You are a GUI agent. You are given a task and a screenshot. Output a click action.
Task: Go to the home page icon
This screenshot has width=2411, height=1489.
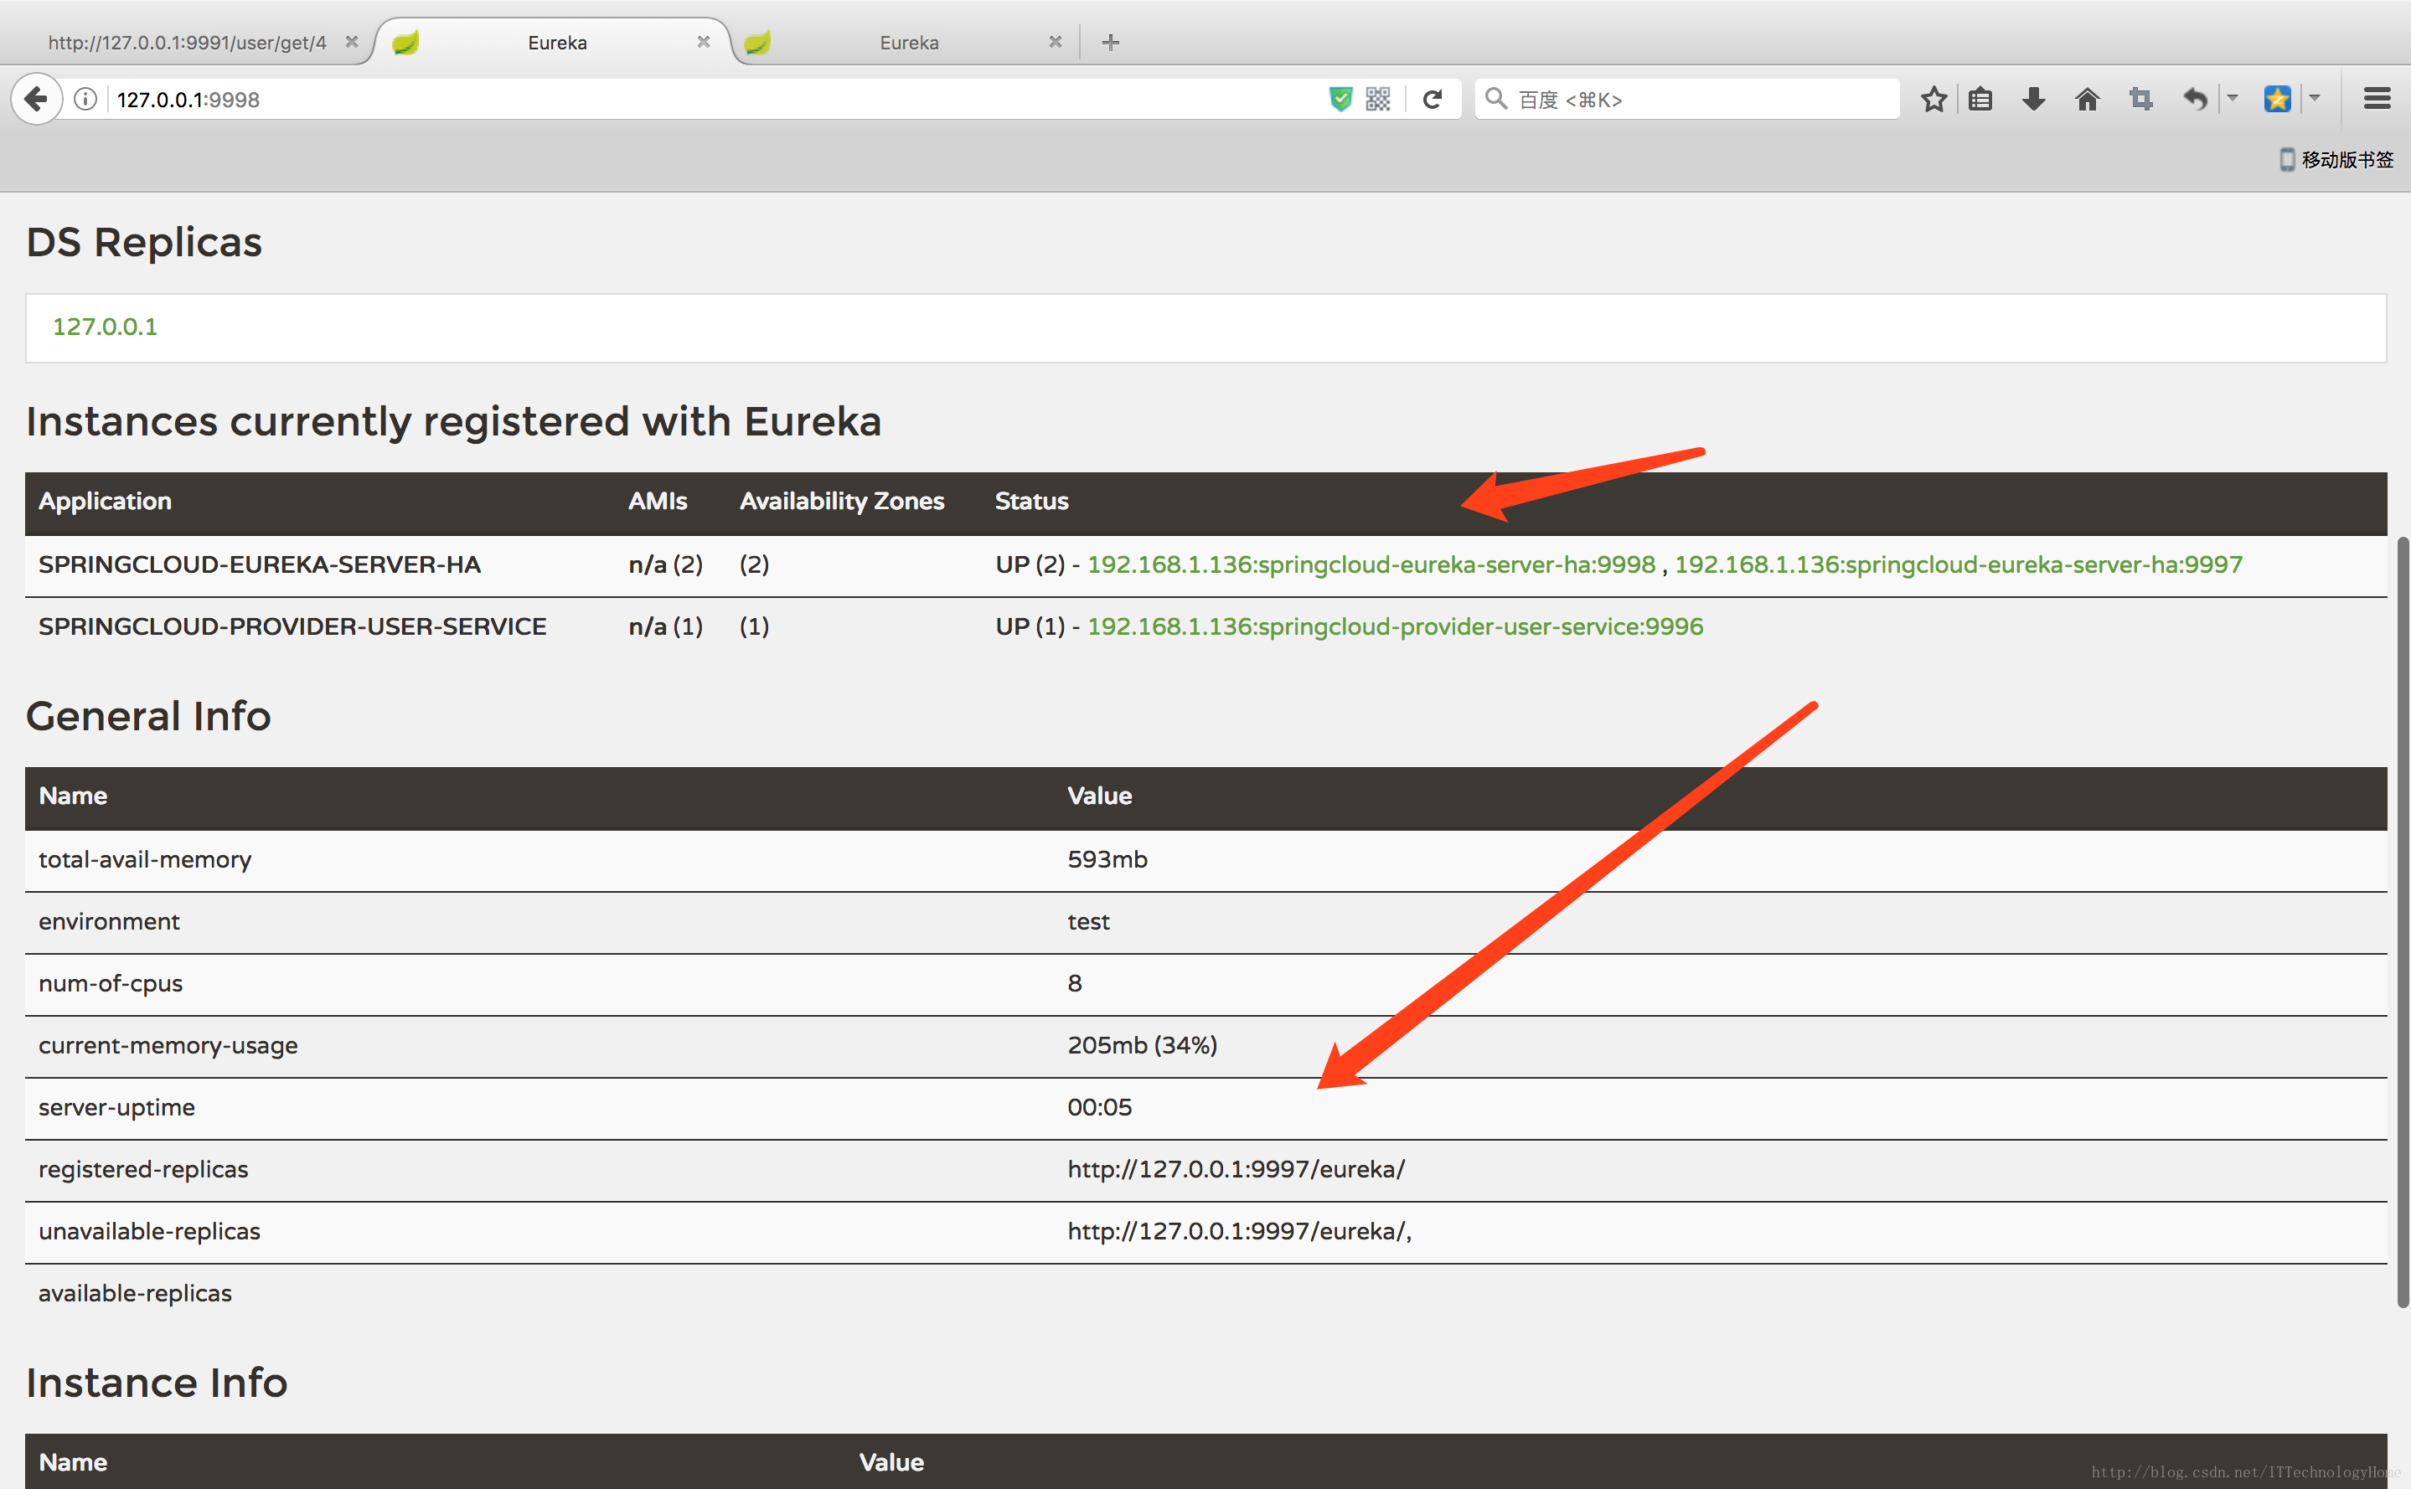pyautogui.click(x=2087, y=100)
